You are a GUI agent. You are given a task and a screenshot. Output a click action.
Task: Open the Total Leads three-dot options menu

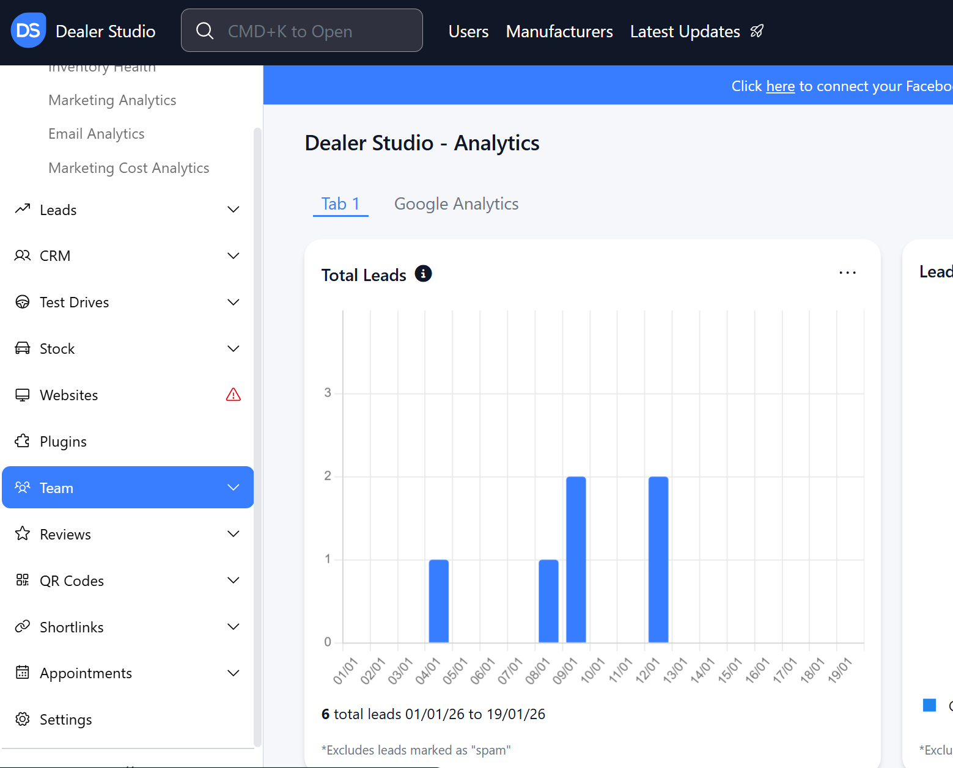click(x=847, y=273)
